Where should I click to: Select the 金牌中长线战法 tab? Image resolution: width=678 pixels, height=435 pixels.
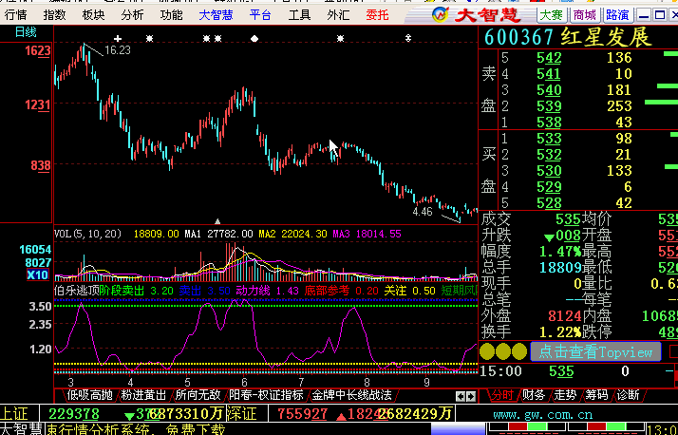pos(351,395)
